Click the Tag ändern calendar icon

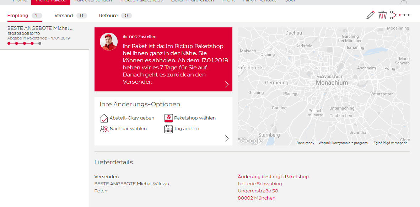pyautogui.click(x=168, y=129)
